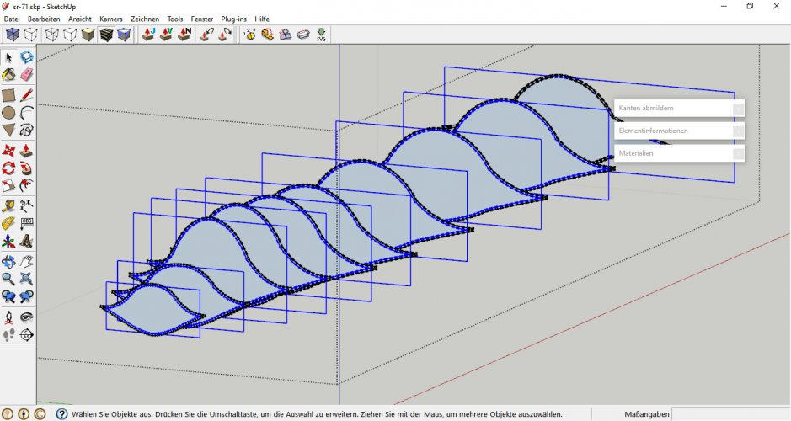Image resolution: width=791 pixels, height=421 pixels.
Task: Click the SVG export icon
Action: tap(321, 35)
